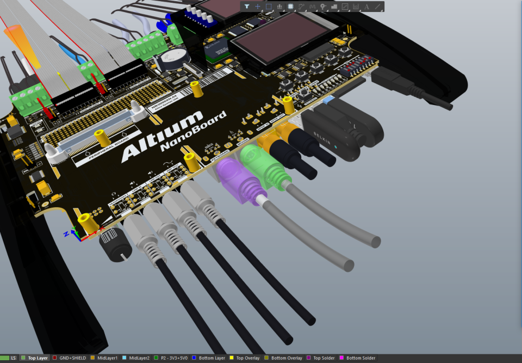Select the filter funnel tool in toolbar
Image resolution: width=522 pixels, height=363 pixels.
click(x=247, y=7)
